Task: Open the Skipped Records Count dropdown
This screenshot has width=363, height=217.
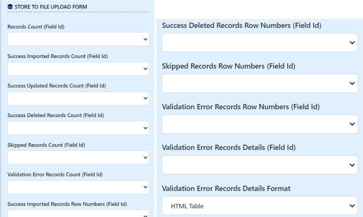Action: tap(79, 157)
